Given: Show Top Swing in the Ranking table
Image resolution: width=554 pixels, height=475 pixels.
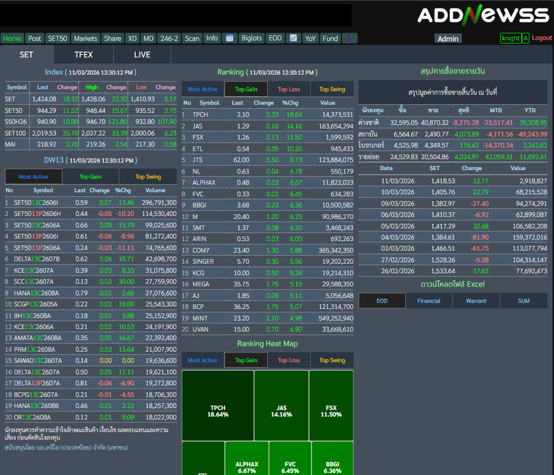Looking at the screenshot, I should pos(332,89).
